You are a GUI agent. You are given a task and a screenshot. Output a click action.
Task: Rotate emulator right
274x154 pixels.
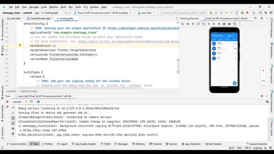click(x=203, y=24)
